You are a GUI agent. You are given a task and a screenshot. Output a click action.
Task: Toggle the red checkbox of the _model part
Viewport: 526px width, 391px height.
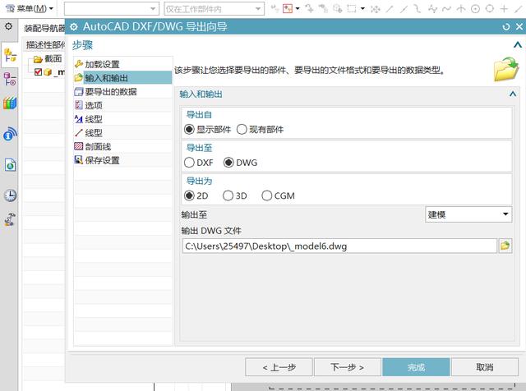(x=38, y=71)
